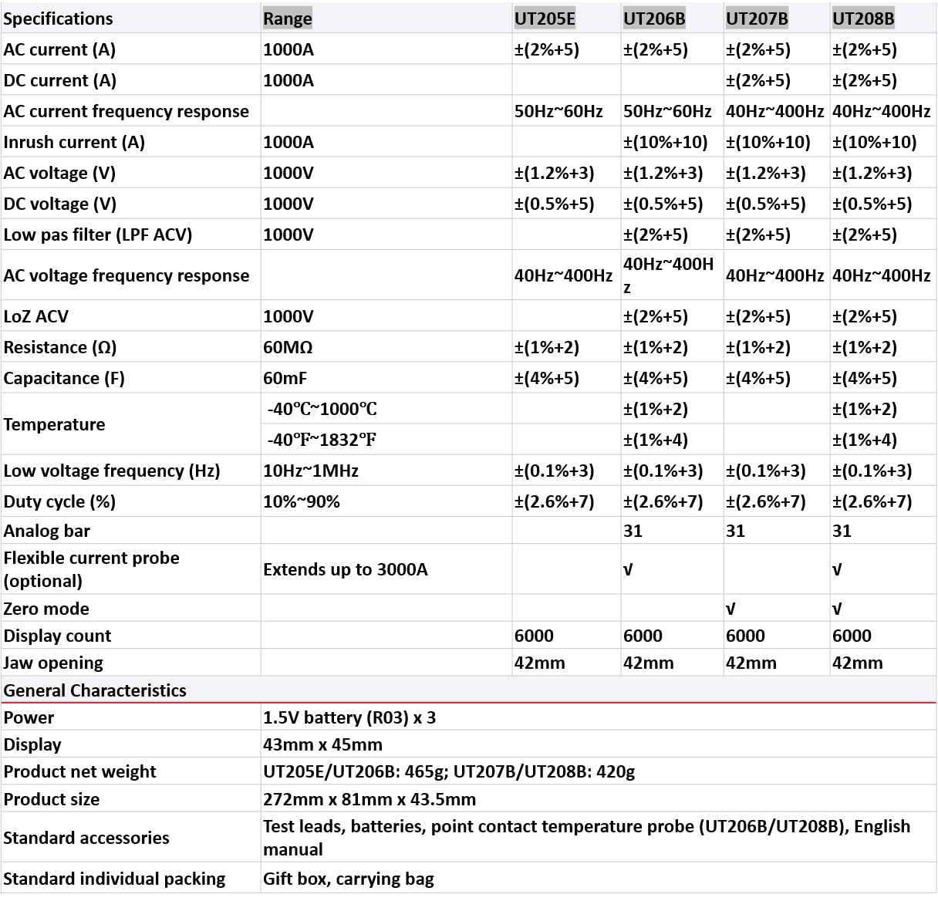938x901 pixels.
Task: Select the Power row label
Action: 29,717
